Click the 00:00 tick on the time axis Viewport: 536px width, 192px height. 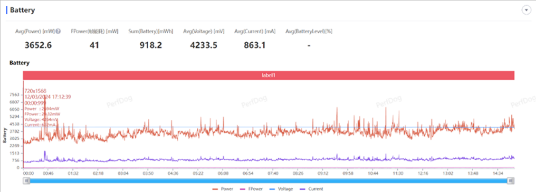click(28, 173)
